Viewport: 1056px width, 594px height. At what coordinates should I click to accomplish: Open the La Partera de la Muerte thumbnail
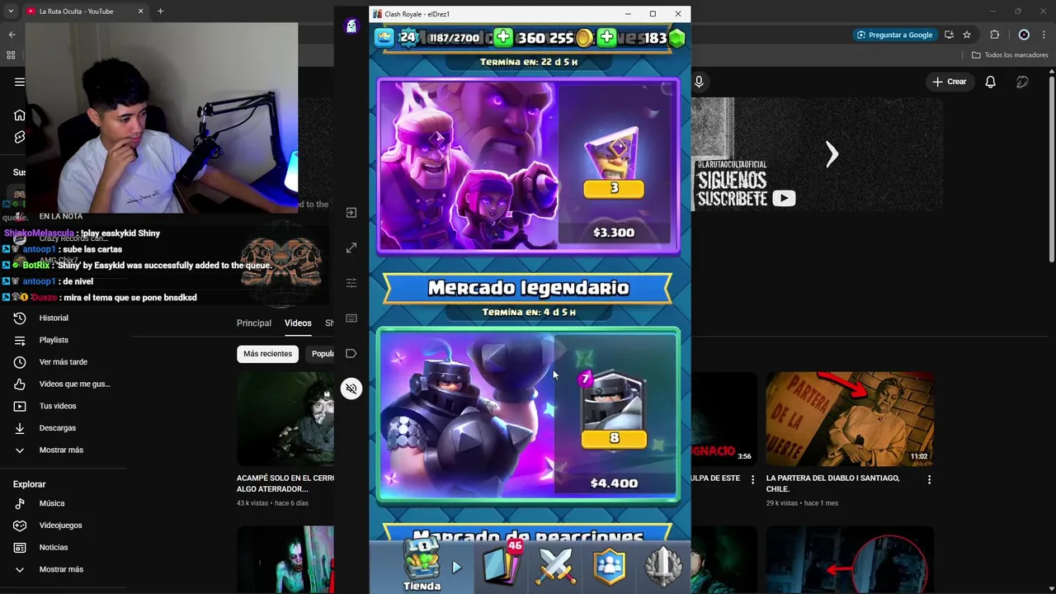tap(850, 419)
